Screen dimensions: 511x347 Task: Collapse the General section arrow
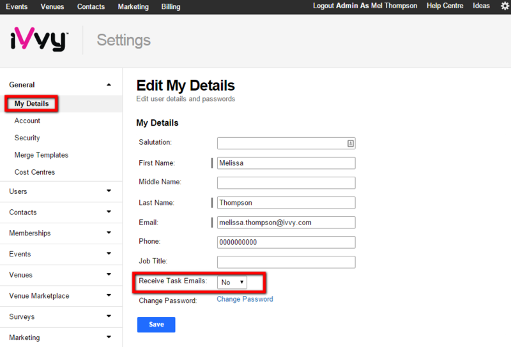tap(109, 85)
